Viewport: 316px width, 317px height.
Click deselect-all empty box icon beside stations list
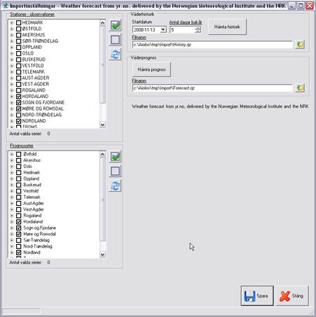[116, 40]
